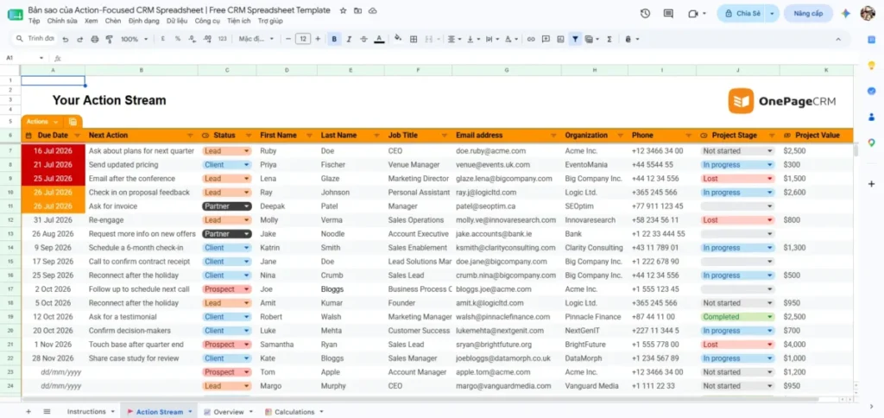This screenshot has height=418, width=884.
Task: Switch to the Instructions sheet tab
Action: tap(91, 412)
